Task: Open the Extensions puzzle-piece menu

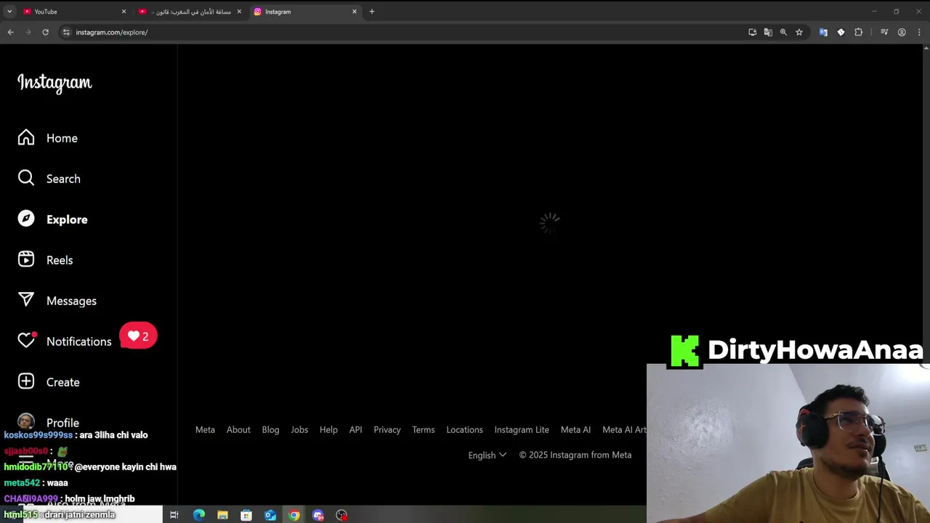Action: (859, 32)
